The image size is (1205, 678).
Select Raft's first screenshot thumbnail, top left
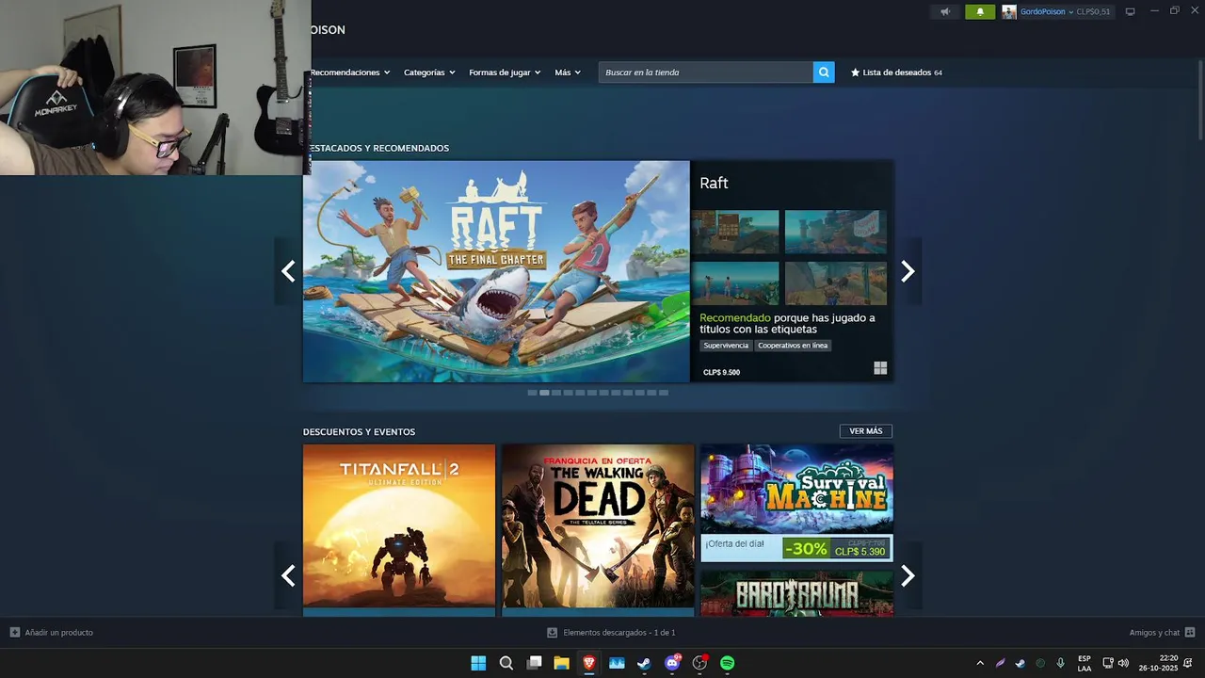735,232
